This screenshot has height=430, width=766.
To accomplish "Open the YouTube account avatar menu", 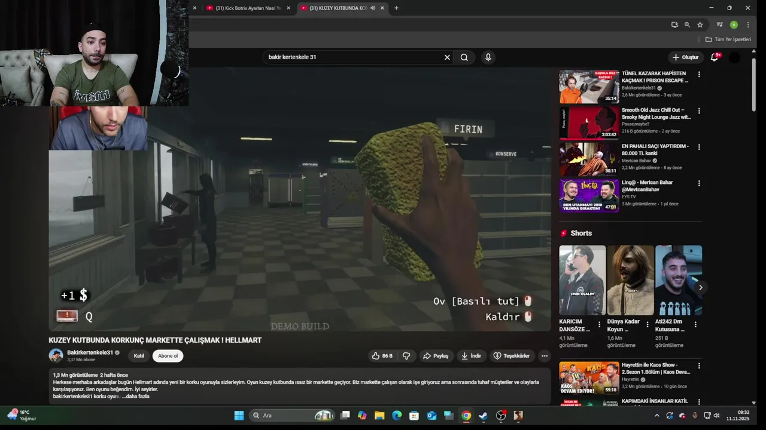I will (x=734, y=57).
